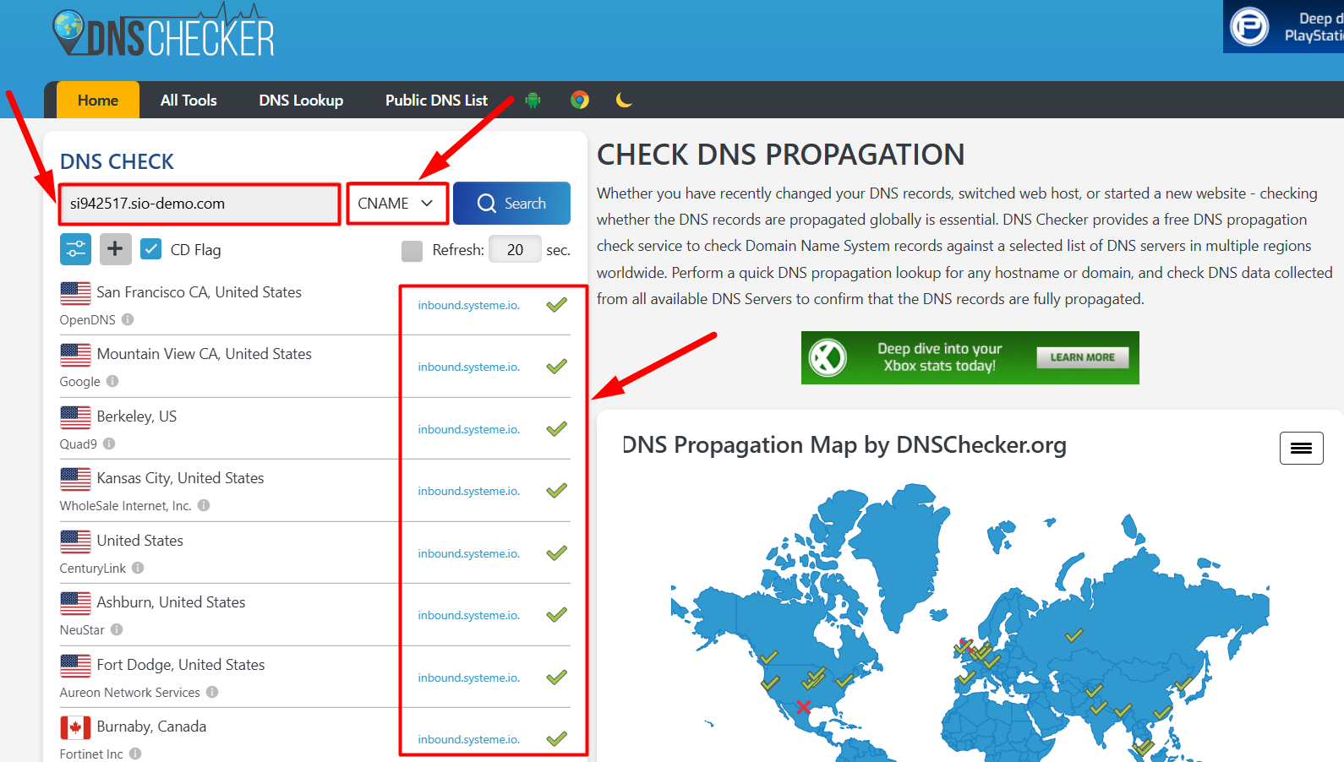Click the Search button

pyautogui.click(x=511, y=204)
